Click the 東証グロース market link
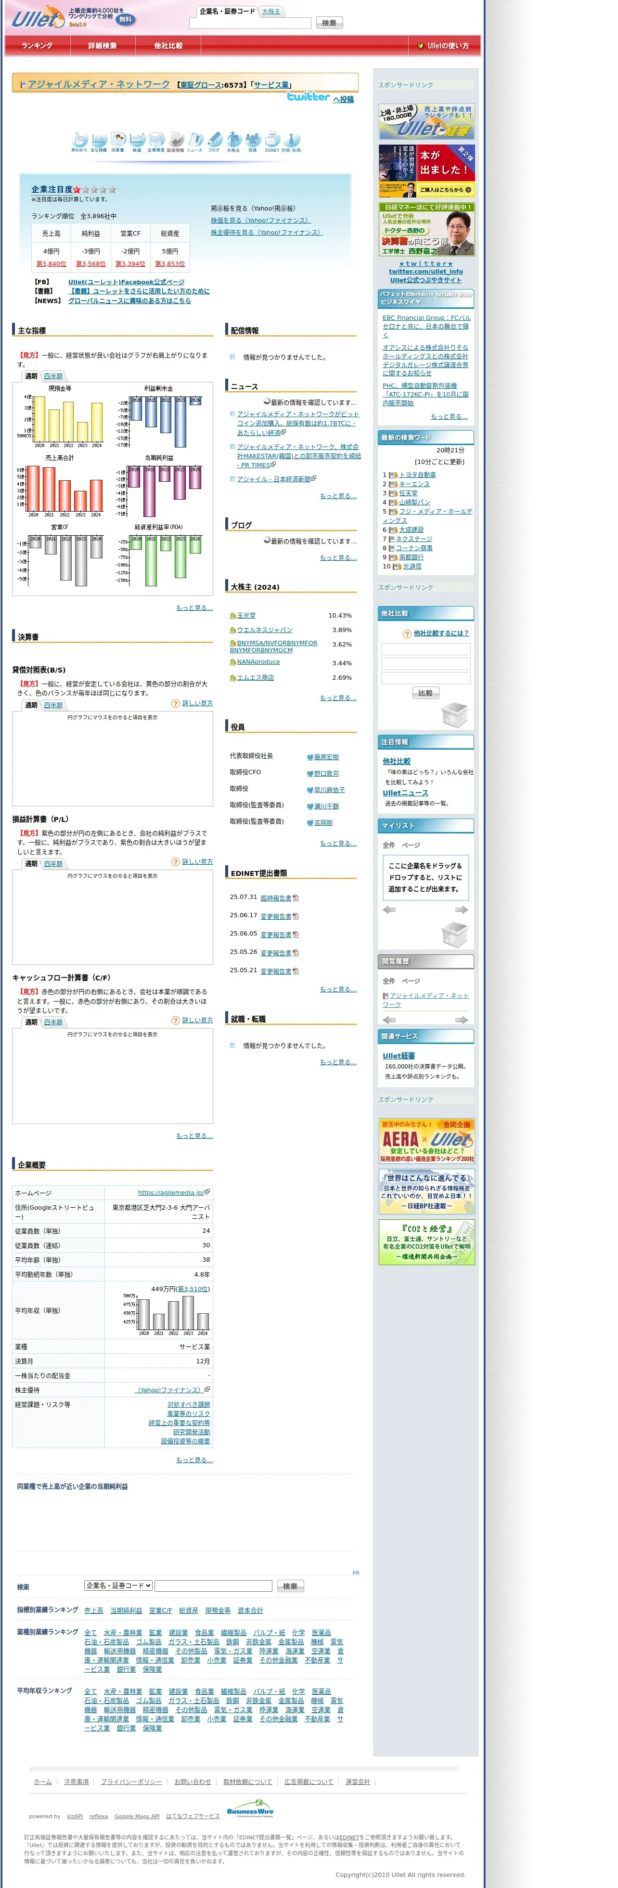The height and width of the screenshot is (1888, 618). tap(201, 85)
